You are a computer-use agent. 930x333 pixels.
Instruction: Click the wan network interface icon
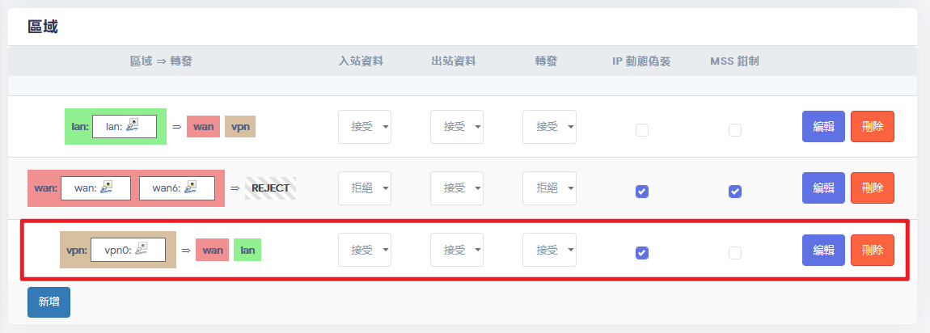pyautogui.click(x=104, y=188)
